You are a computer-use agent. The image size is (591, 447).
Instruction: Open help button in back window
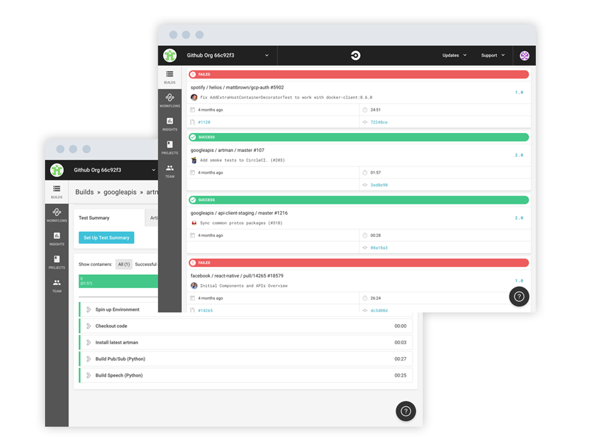[x=406, y=411]
